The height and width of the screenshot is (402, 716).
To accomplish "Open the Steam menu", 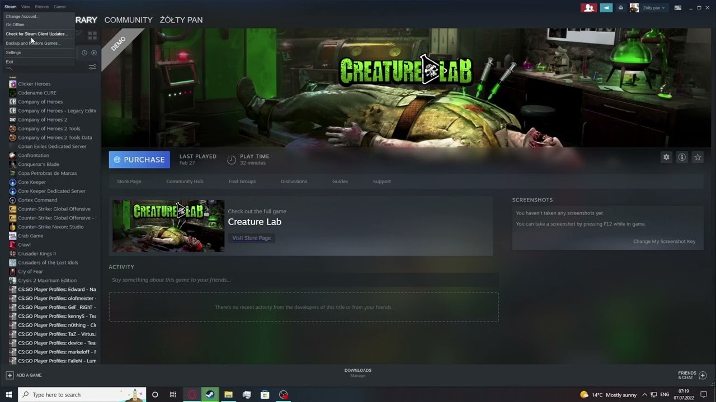I will click(11, 7).
